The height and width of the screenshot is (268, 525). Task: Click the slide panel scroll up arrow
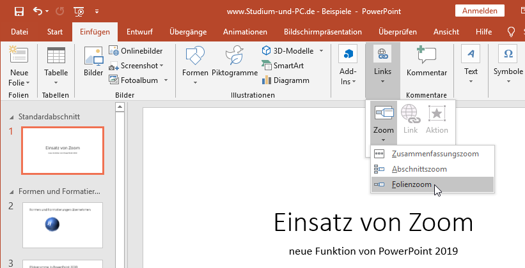point(120,107)
